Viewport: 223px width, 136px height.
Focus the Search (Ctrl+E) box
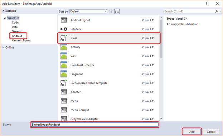[189, 11]
